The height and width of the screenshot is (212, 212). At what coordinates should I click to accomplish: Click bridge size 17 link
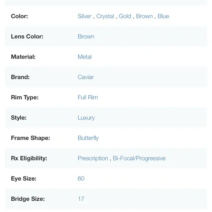81,199
